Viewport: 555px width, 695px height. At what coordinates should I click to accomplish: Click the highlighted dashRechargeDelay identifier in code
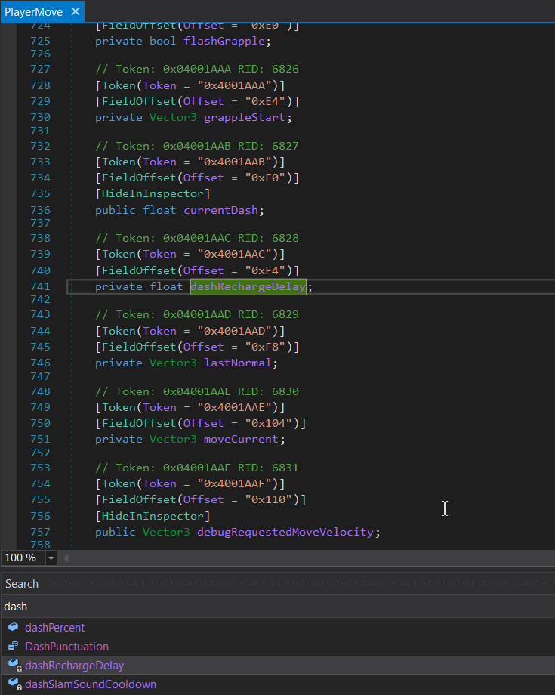[x=248, y=286]
